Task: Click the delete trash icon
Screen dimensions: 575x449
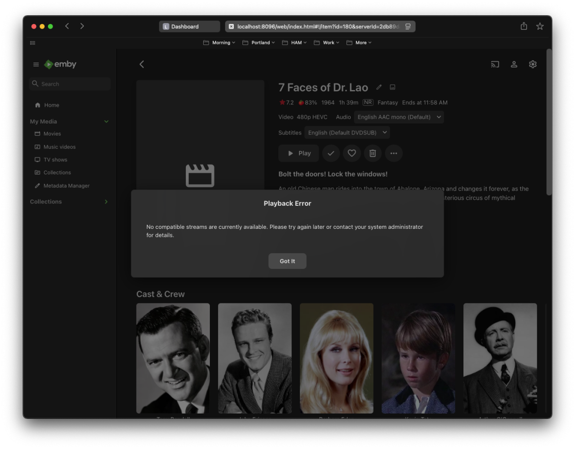Action: pos(373,153)
